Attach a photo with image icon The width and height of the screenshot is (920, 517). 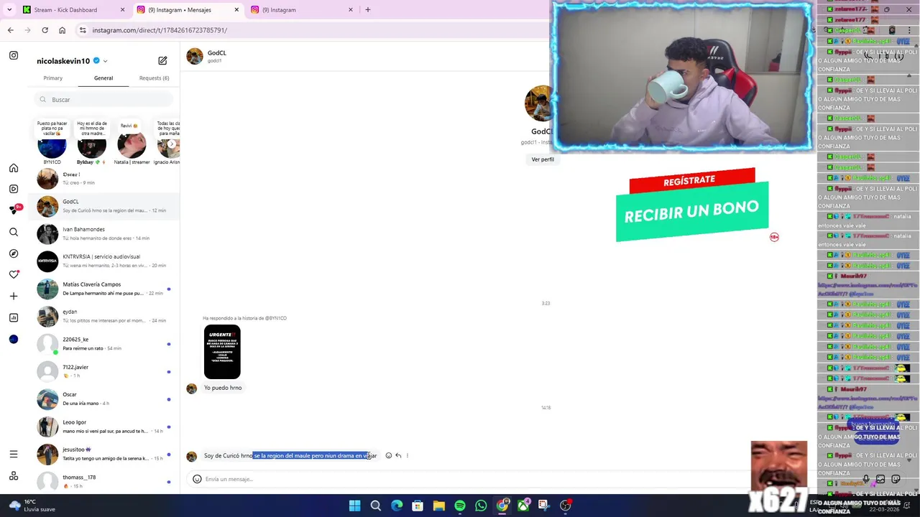[x=880, y=479]
